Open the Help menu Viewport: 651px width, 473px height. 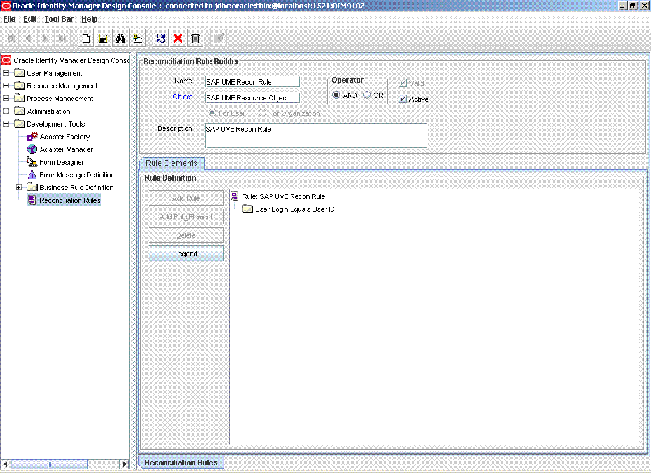[89, 18]
